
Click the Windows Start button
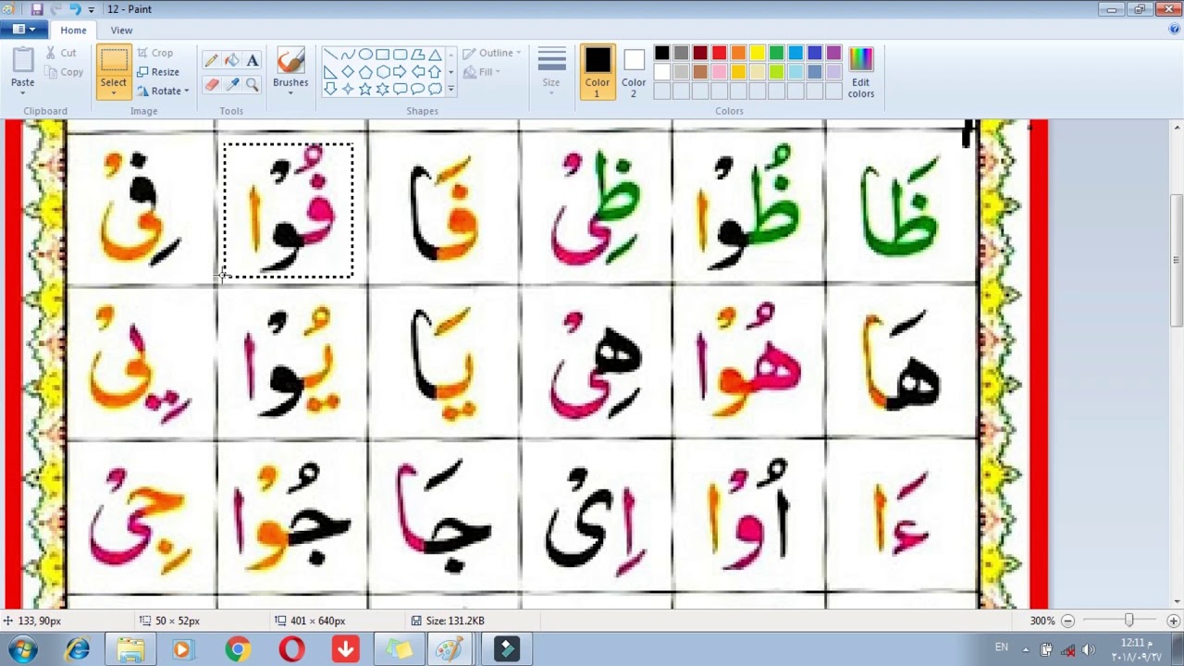22,649
